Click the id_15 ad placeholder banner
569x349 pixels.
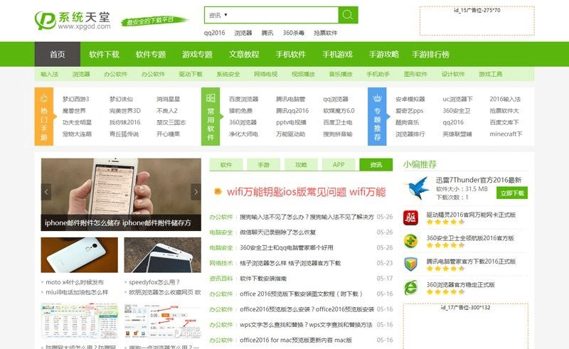pyautogui.click(x=477, y=21)
